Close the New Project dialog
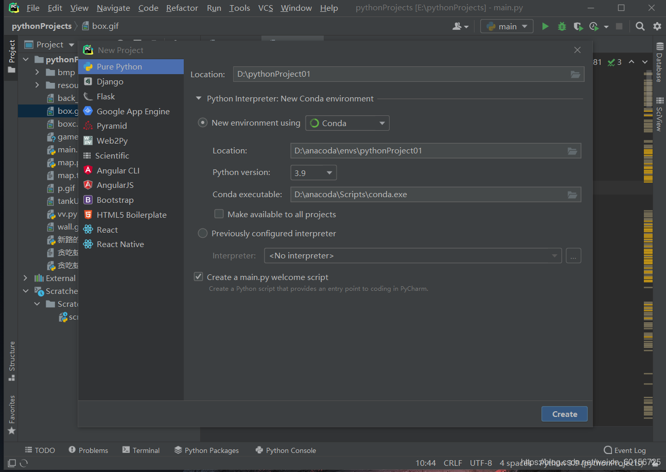This screenshot has height=472, width=666. [x=577, y=50]
